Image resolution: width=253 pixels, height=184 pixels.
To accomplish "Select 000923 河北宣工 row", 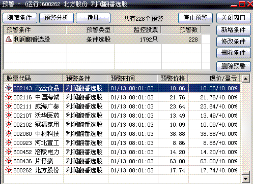I will [x=122, y=143].
